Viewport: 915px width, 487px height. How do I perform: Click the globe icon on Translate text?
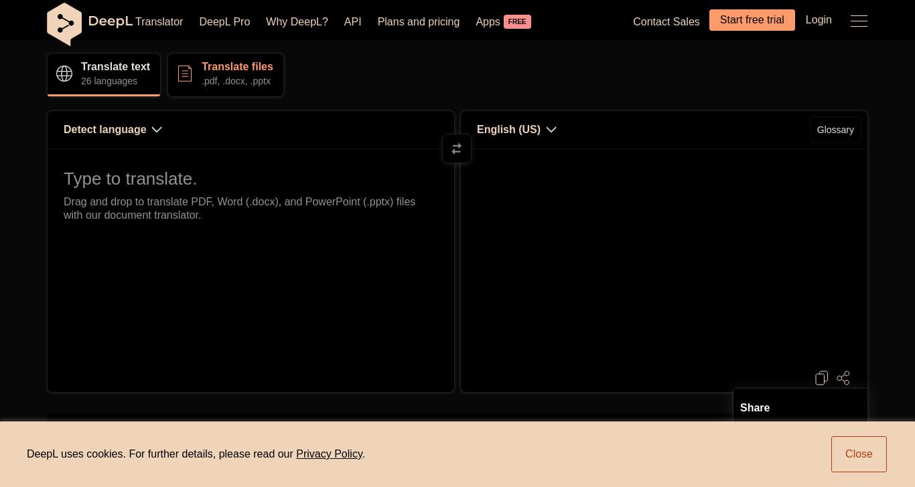[64, 74]
